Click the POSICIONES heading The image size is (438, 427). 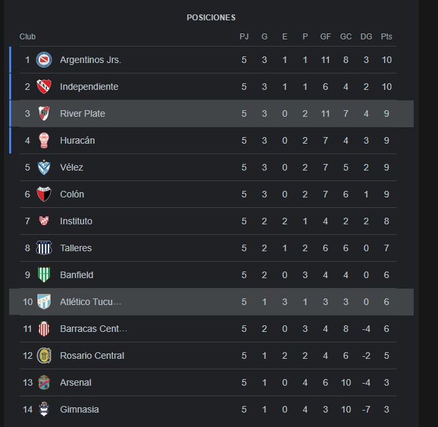(211, 18)
